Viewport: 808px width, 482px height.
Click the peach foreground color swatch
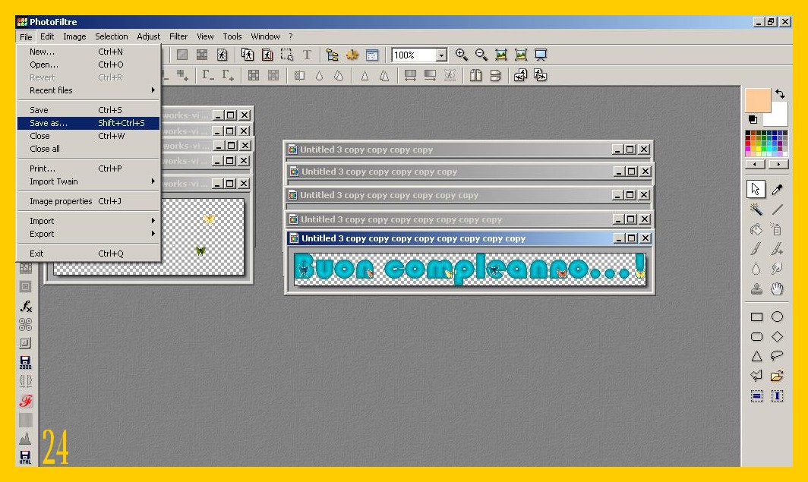(756, 100)
